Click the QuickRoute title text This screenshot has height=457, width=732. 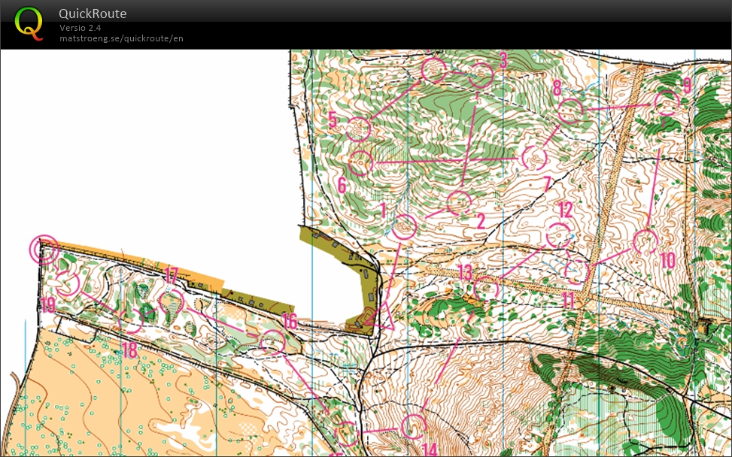93,14
